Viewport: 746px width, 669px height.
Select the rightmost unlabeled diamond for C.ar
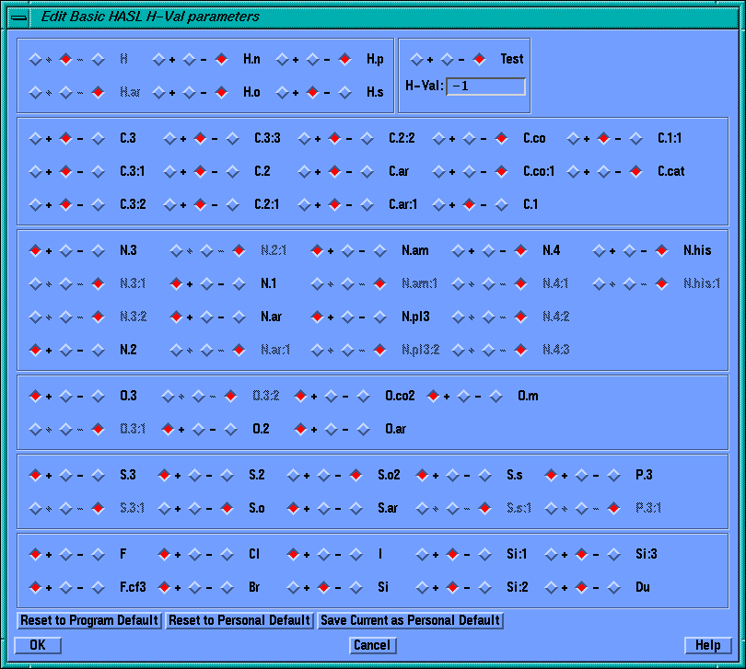pos(367,171)
